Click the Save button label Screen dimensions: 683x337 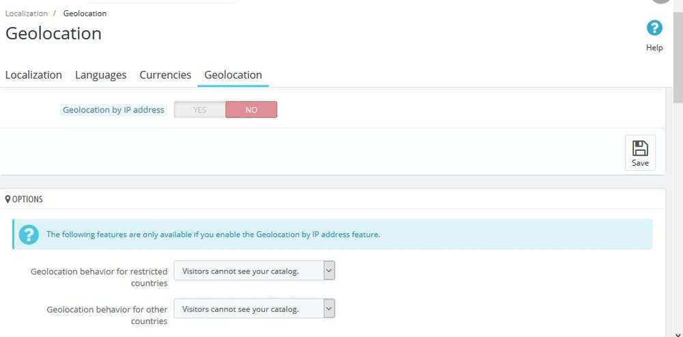click(x=640, y=163)
